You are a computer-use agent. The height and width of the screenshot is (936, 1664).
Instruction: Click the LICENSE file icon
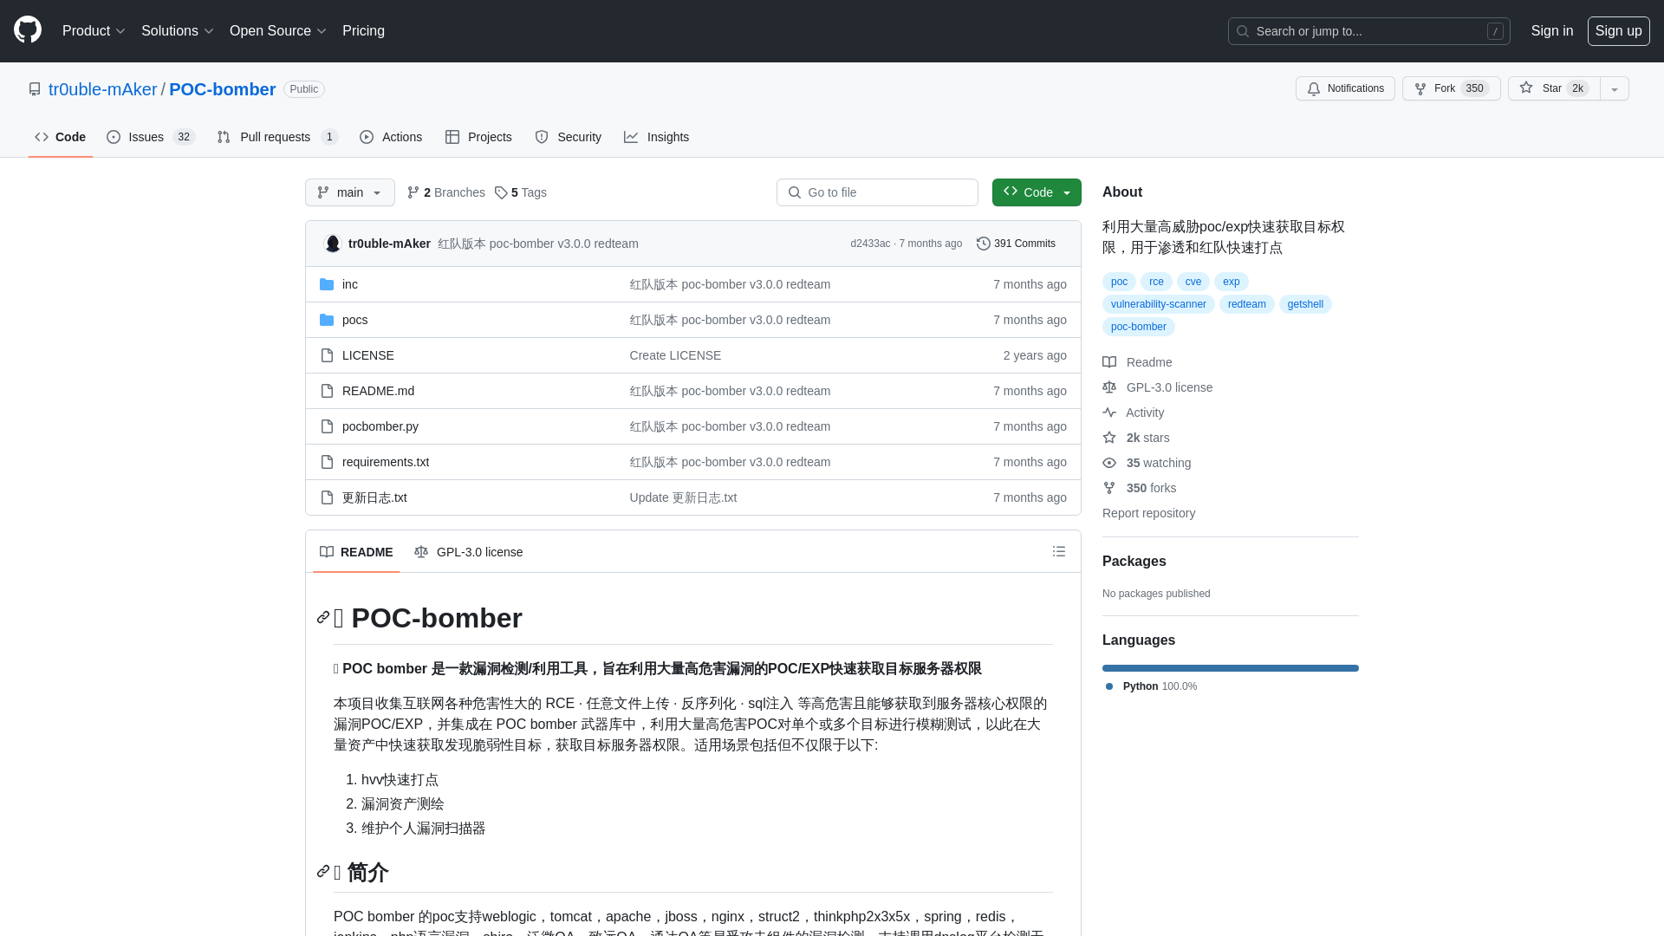pos(327,355)
